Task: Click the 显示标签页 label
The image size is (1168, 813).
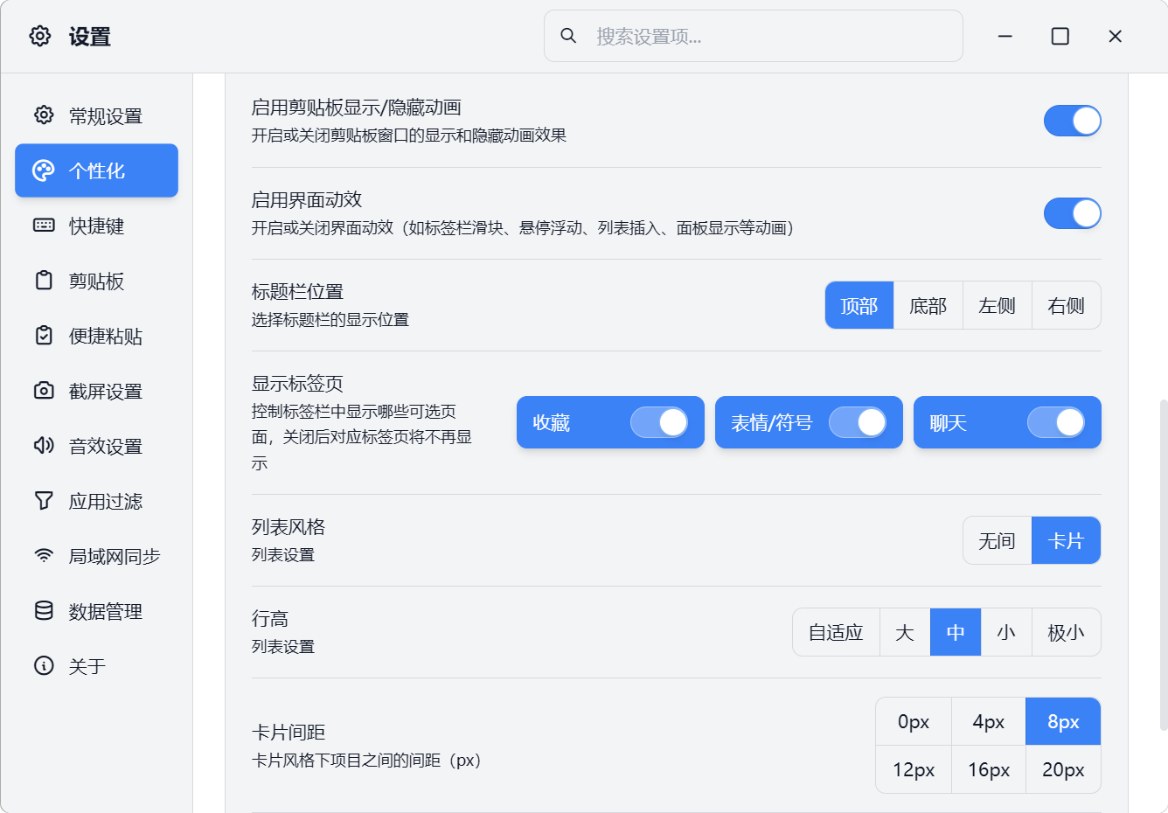Action: 298,383
